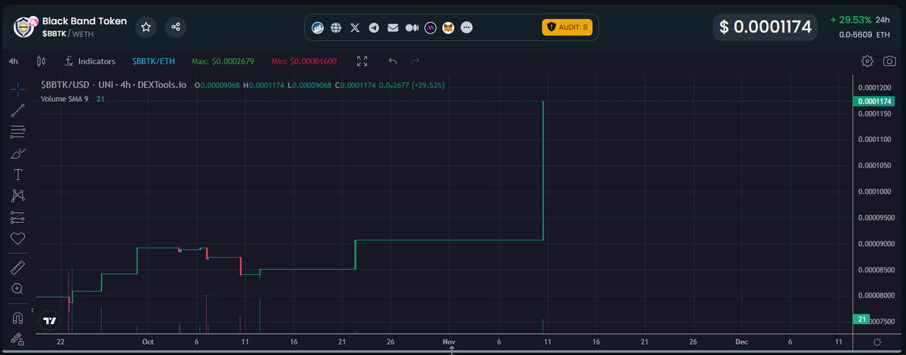
Task: Select the text annotation tool
Action: [x=17, y=174]
